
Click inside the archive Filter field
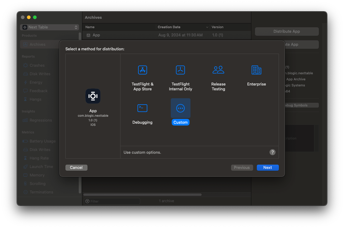(112, 201)
